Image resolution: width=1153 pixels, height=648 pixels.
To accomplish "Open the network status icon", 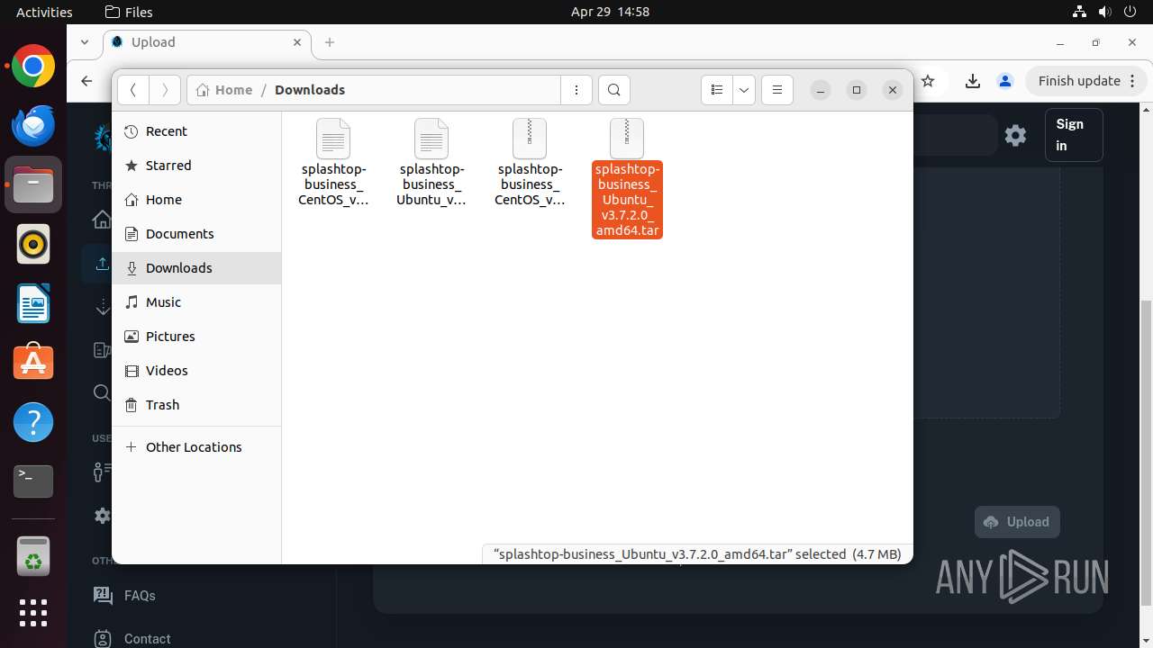I will tap(1080, 12).
